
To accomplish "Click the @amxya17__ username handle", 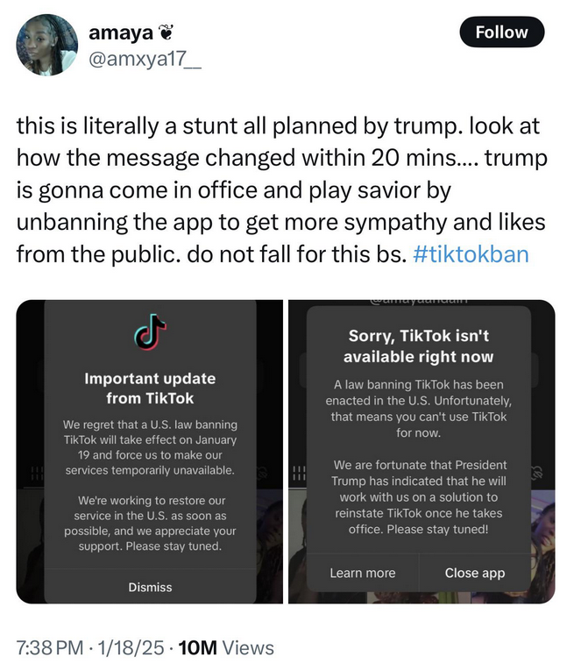I will [x=145, y=60].
